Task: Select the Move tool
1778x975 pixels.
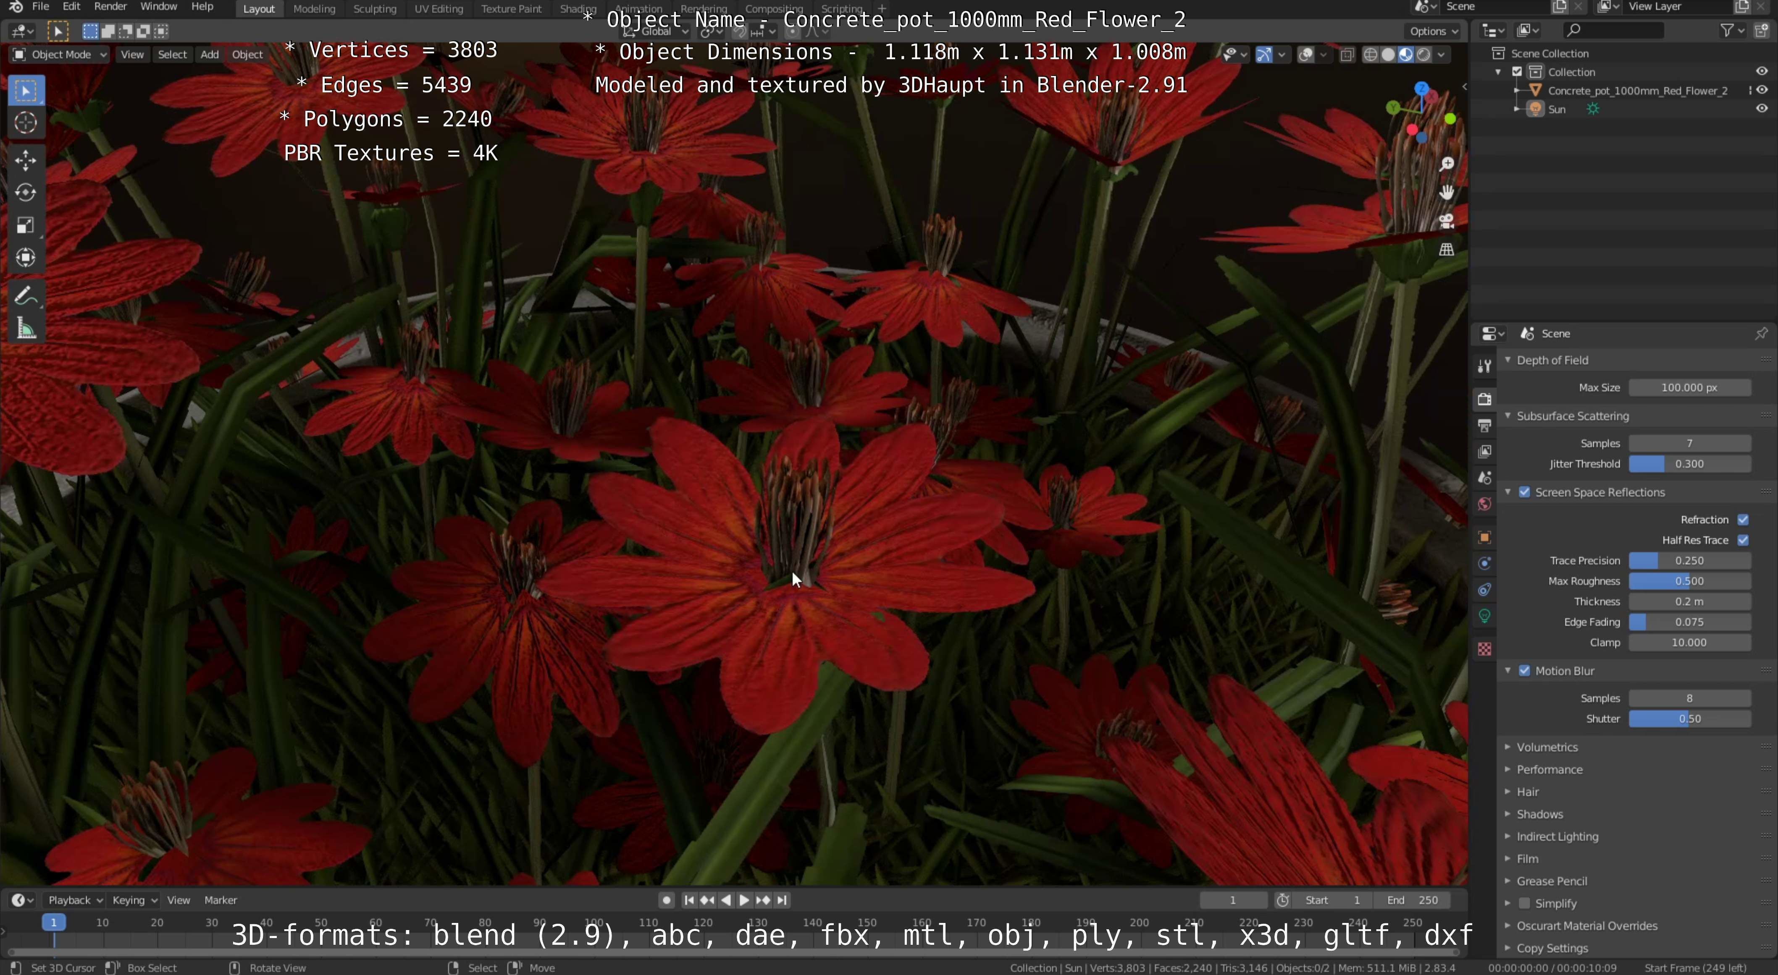Action: [x=26, y=161]
